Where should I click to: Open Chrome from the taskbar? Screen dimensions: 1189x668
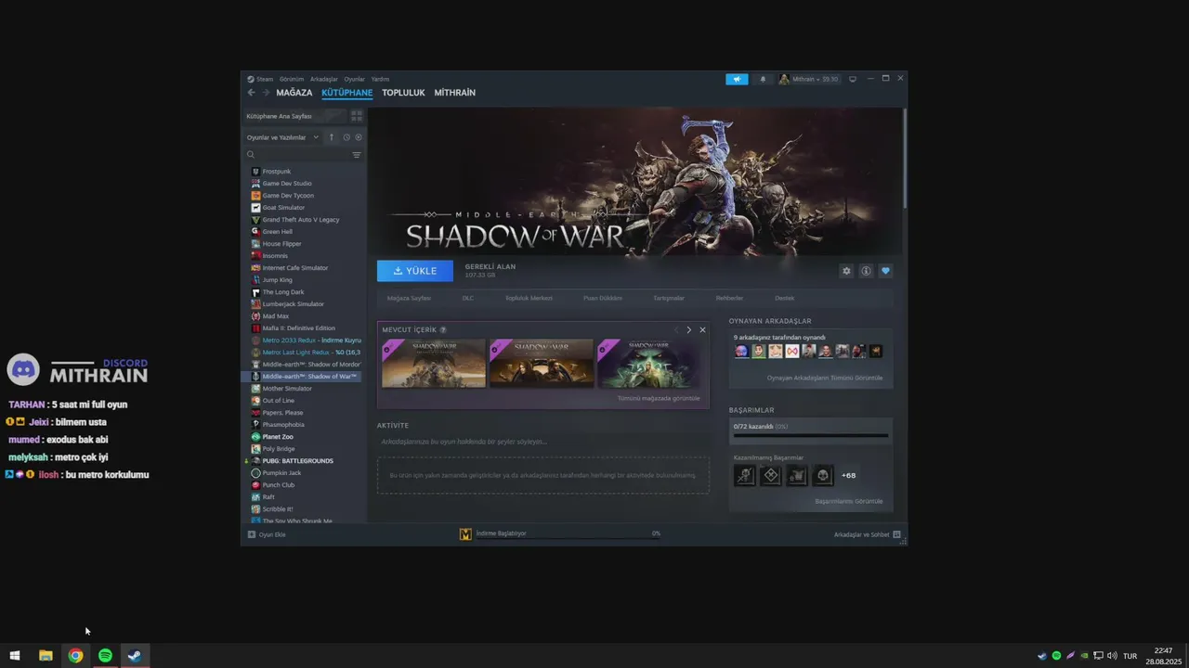coord(75,656)
